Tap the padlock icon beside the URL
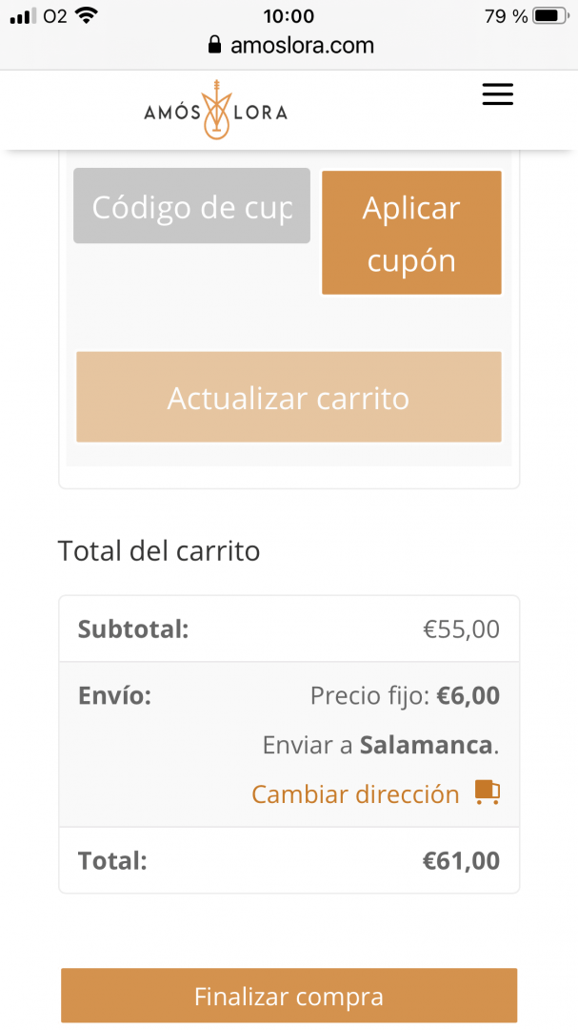 pos(214,45)
